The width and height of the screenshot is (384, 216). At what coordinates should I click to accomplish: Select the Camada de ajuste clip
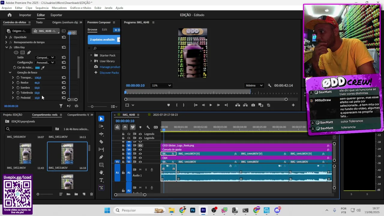[x=246, y=149]
